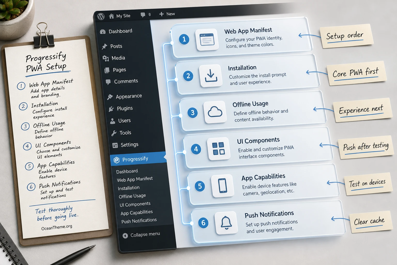Click the App Capabilities card's phone icon
The height and width of the screenshot is (265, 397).
pyautogui.click(x=223, y=186)
